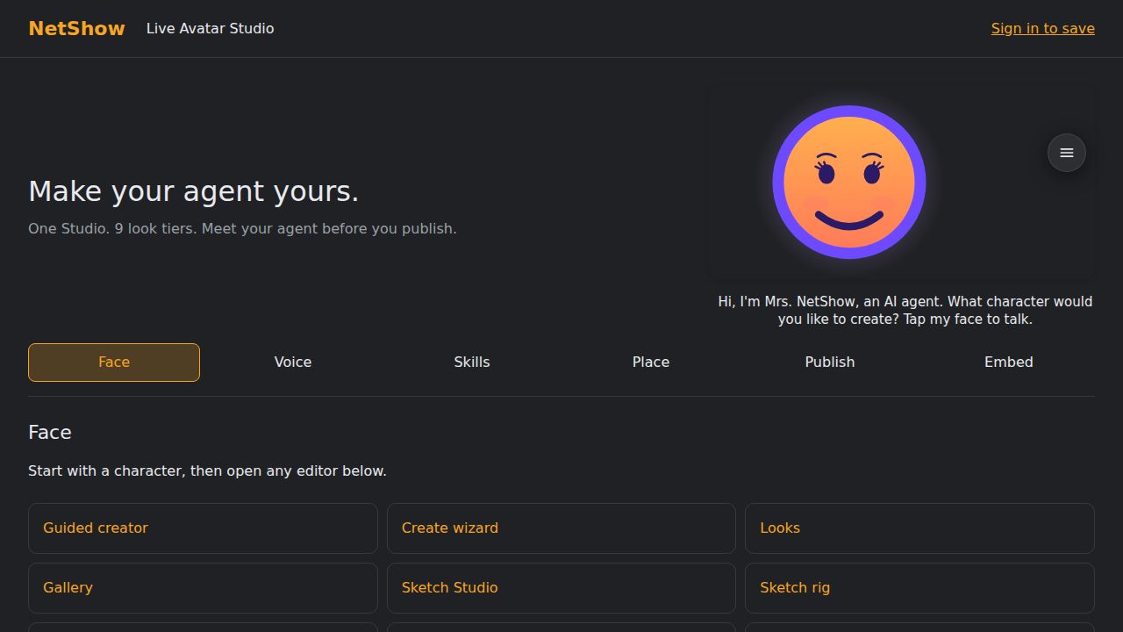The width and height of the screenshot is (1123, 632).
Task: Open the Sign in to save link
Action: coord(1043,28)
